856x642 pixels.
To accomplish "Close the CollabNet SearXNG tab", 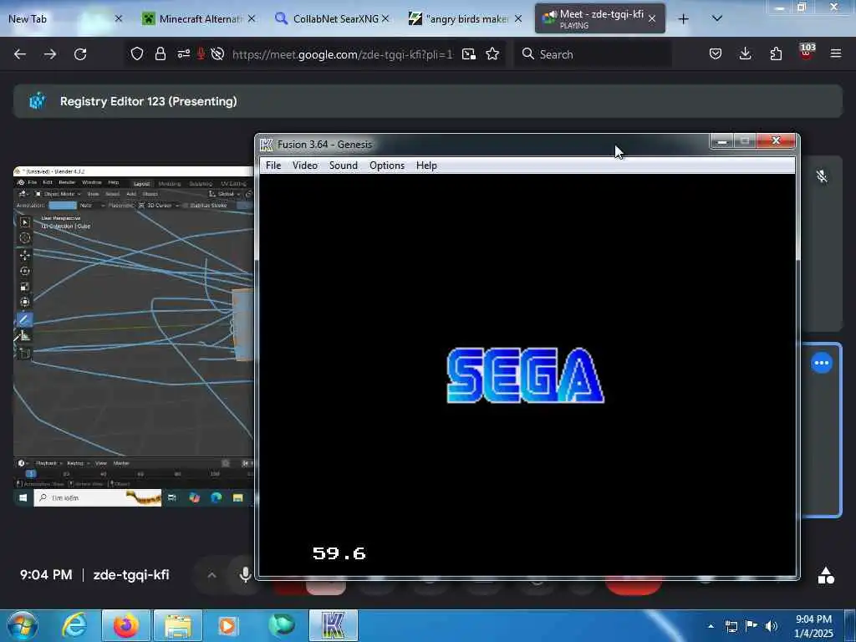I will [385, 18].
